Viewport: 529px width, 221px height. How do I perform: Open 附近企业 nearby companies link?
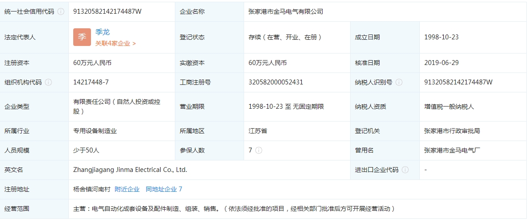click(x=127, y=189)
